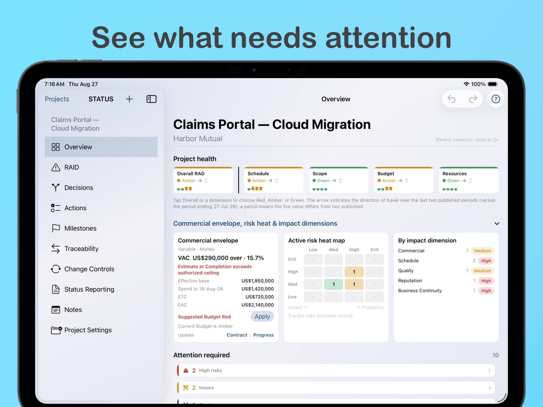543x407 pixels.
Task: Click the "US$2,140,000" EAC value
Action: coord(258,305)
